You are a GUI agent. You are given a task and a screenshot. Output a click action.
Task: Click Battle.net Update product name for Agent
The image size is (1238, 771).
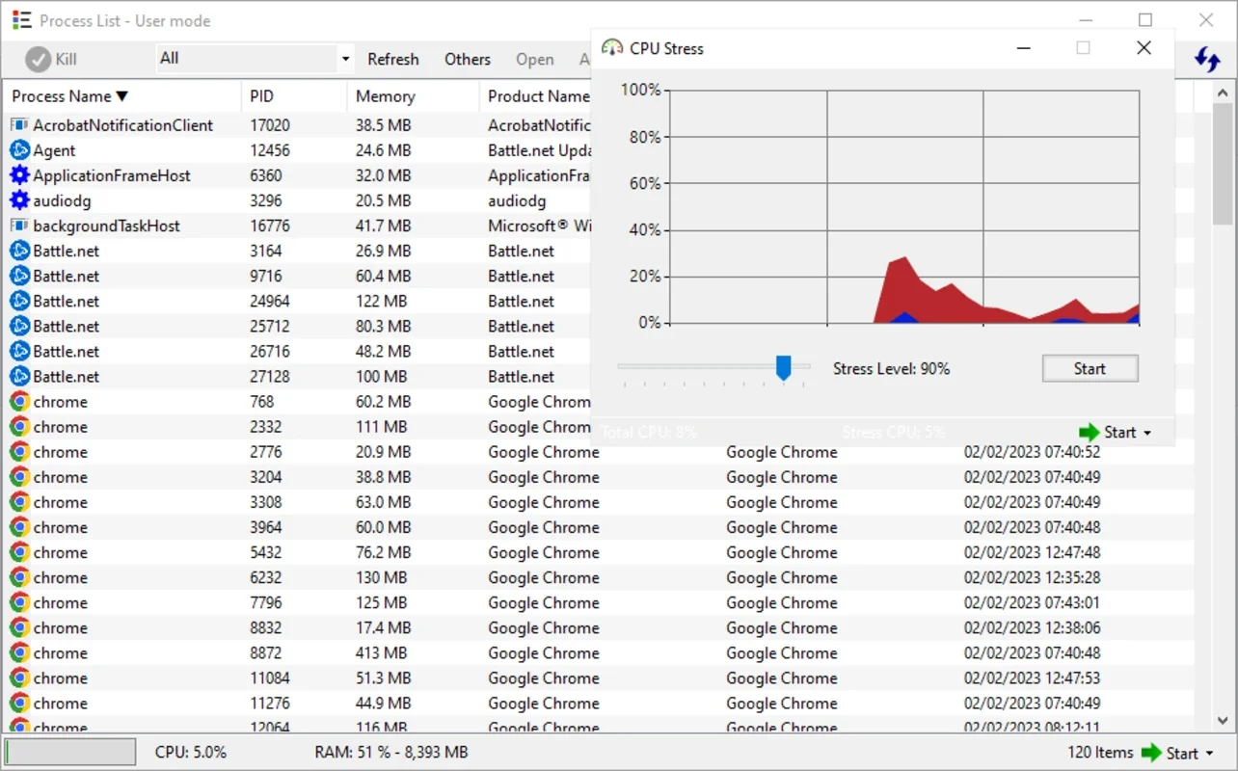coord(539,150)
